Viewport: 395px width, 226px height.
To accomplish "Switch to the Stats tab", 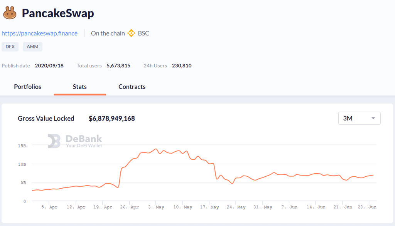I will tap(79, 87).
